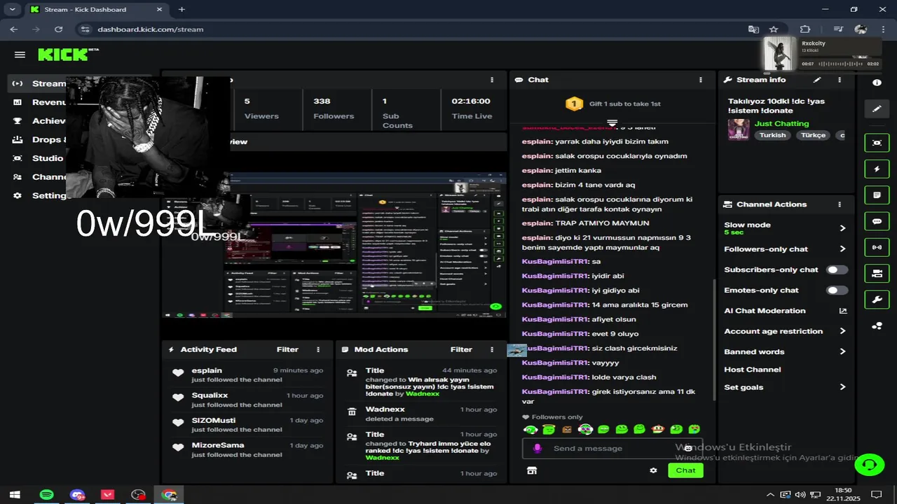Open Mod Actions Filter

(461, 349)
